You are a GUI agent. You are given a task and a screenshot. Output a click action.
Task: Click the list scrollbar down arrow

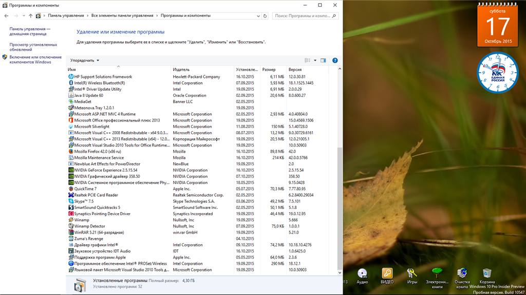tap(340, 272)
